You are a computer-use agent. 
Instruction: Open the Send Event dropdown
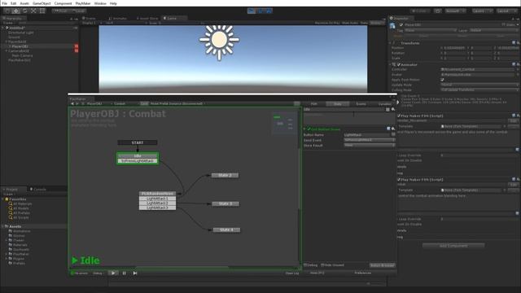[370, 140]
